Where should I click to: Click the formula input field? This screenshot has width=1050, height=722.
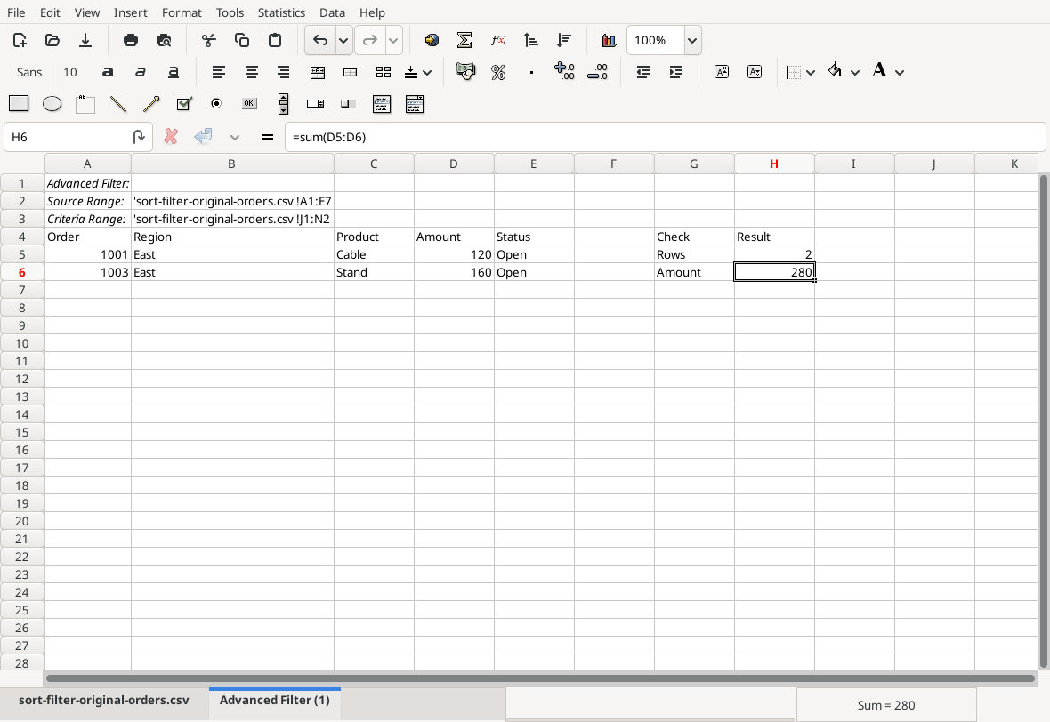(665, 137)
